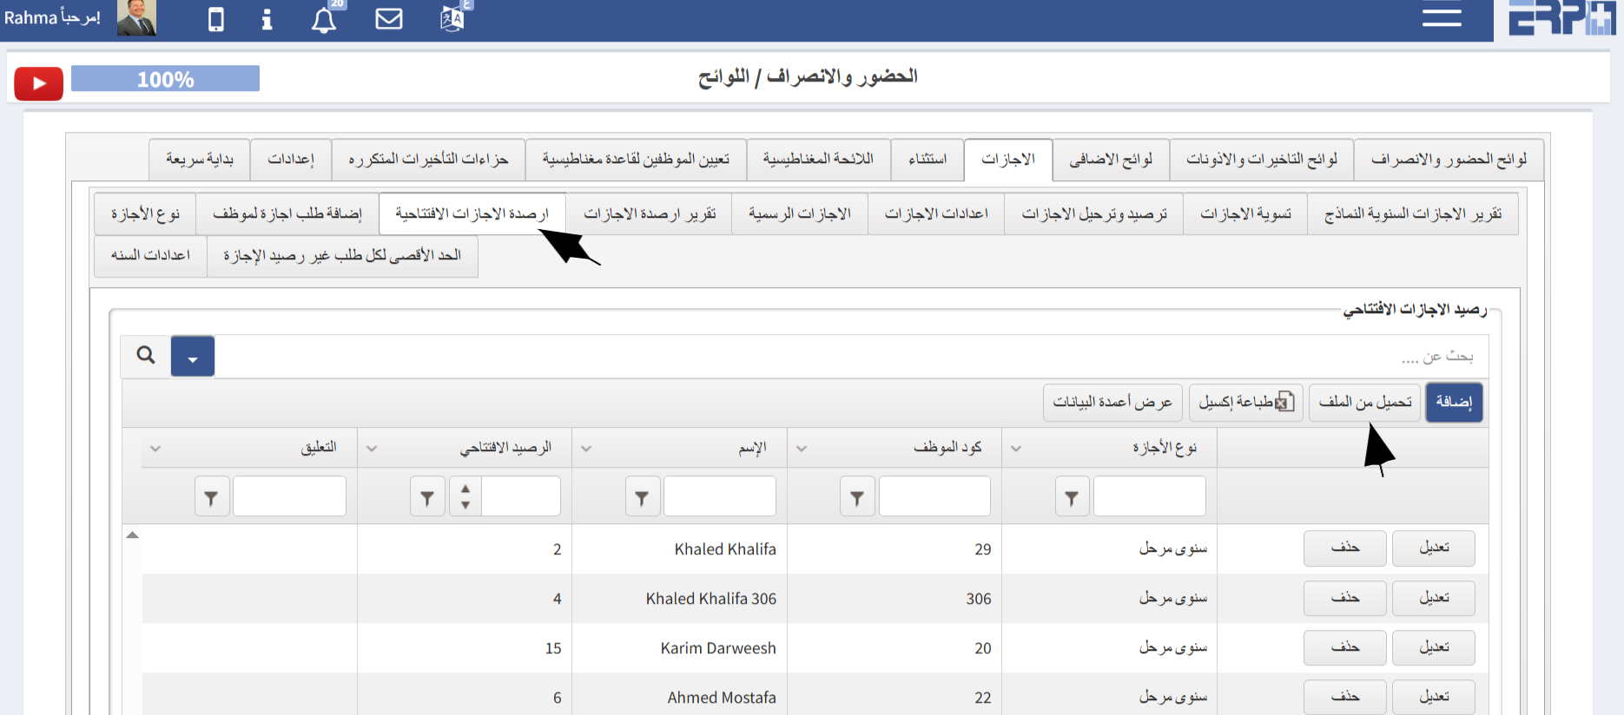This screenshot has width=1624, height=715.
Task: Open اعدادات الاجازات sub-tab
Action: coord(936,213)
